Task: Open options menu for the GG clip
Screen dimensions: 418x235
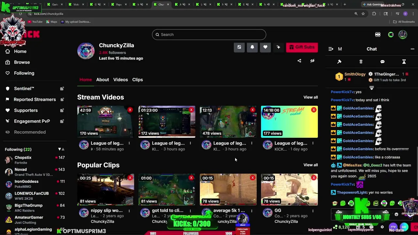Action: 313,211
